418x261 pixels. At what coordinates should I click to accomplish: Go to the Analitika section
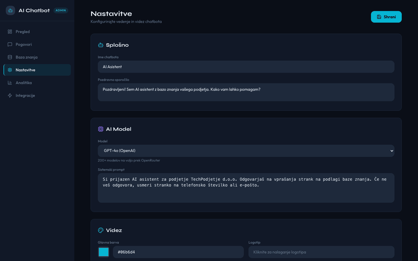37,83
